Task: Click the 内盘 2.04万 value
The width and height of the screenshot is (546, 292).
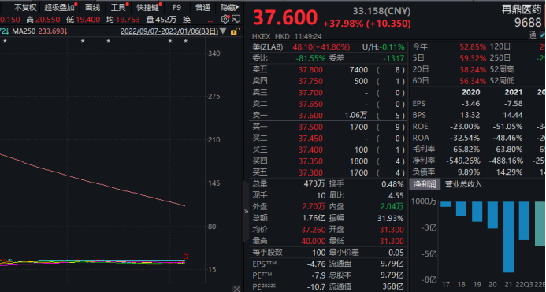Action: (392, 207)
